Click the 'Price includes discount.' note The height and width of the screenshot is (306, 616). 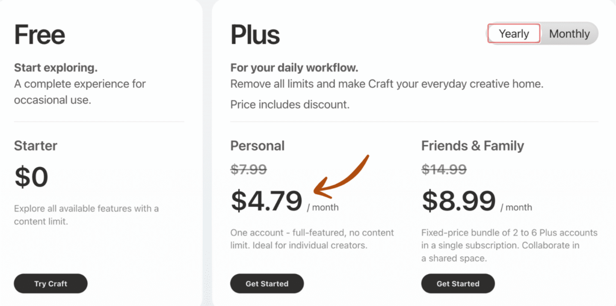pos(289,105)
